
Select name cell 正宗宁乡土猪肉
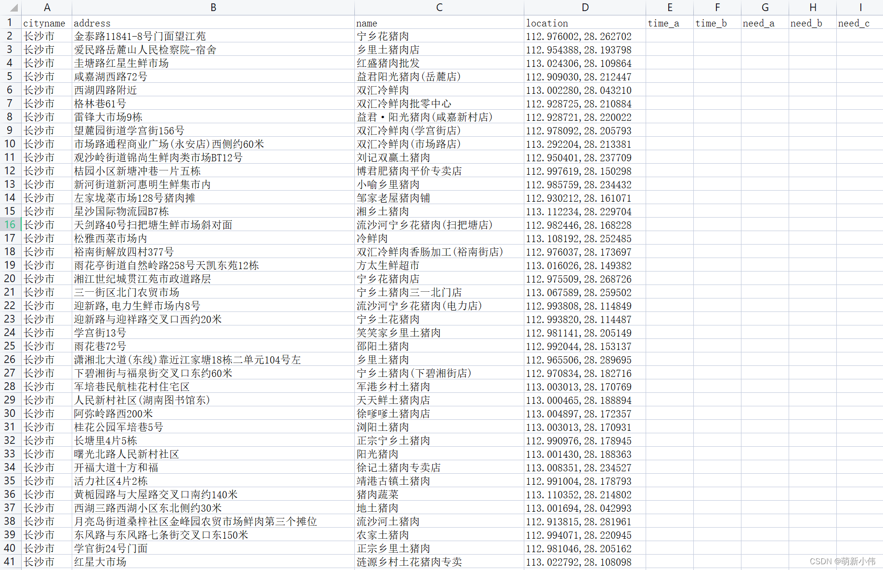pyautogui.click(x=439, y=440)
